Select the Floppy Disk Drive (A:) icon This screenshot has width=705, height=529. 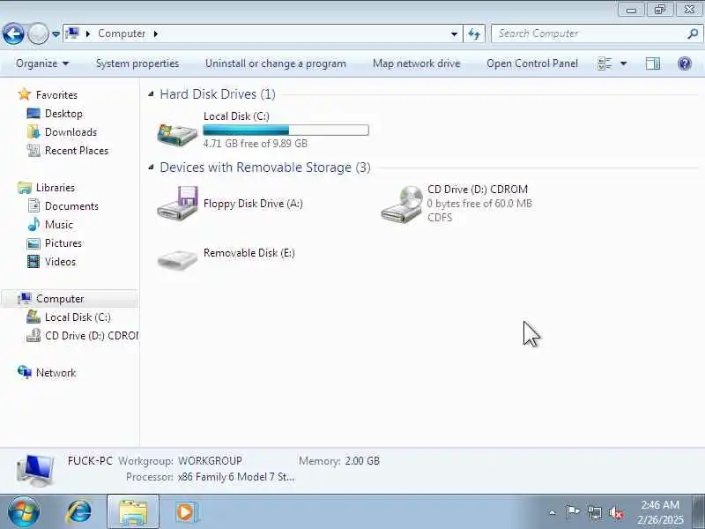click(178, 204)
